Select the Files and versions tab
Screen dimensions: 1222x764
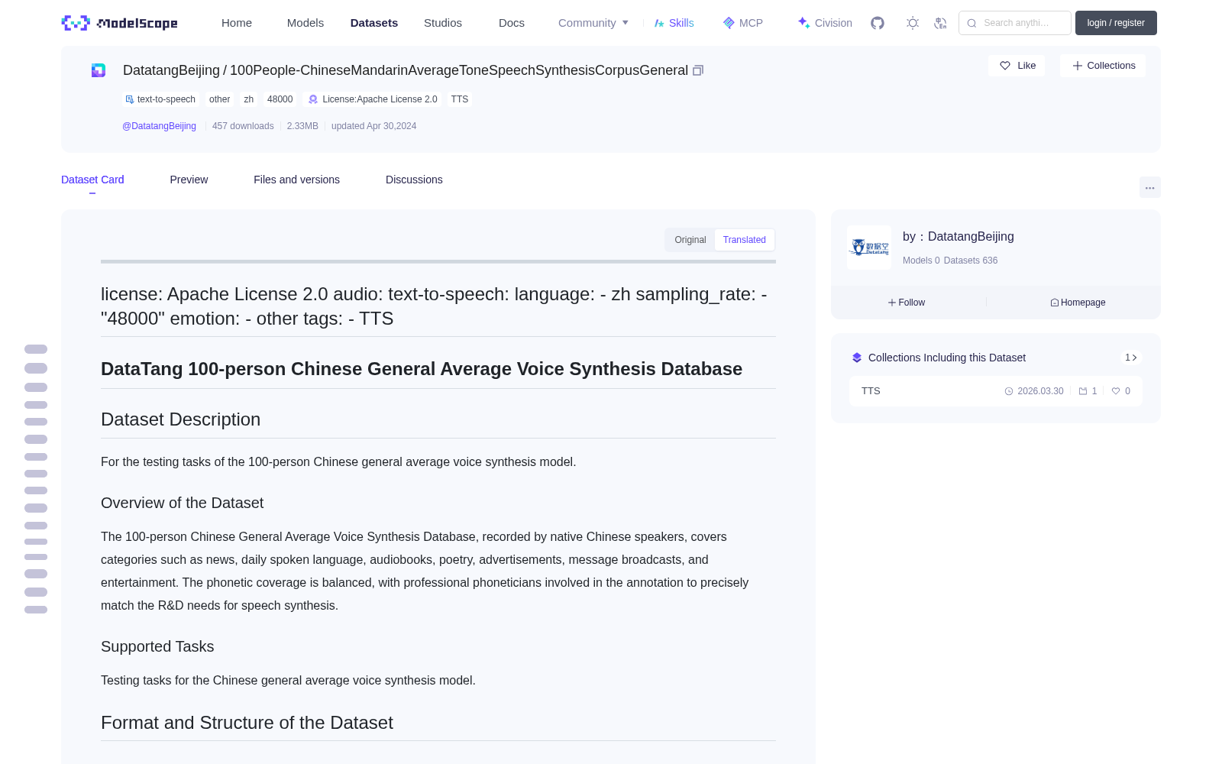pos(296,180)
